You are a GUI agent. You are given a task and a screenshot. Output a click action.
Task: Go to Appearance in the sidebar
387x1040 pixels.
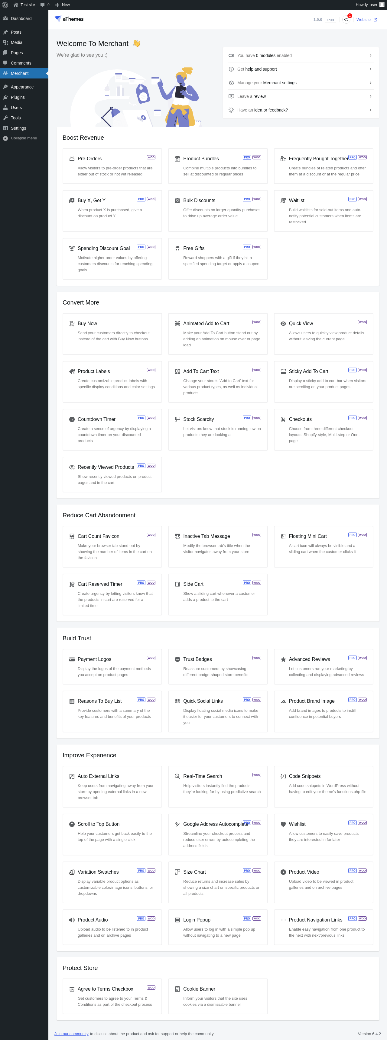tap(22, 87)
